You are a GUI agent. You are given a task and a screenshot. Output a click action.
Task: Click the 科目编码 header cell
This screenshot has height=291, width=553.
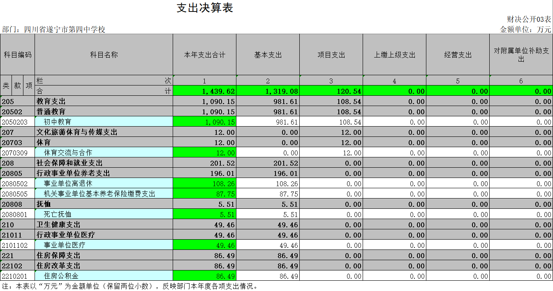click(17, 55)
